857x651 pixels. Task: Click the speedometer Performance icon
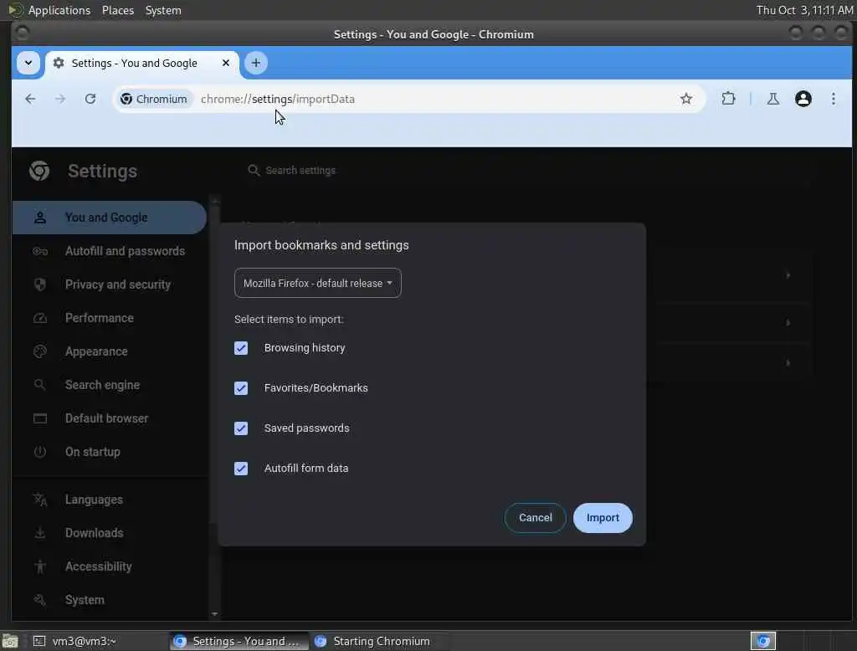40,318
